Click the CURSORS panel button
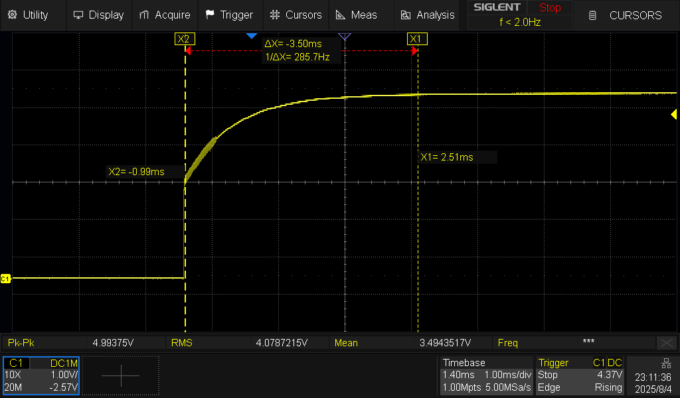The width and height of the screenshot is (680, 398). (x=626, y=15)
